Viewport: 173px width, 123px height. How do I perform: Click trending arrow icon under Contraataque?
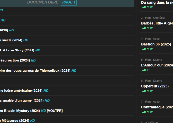point(144,112)
